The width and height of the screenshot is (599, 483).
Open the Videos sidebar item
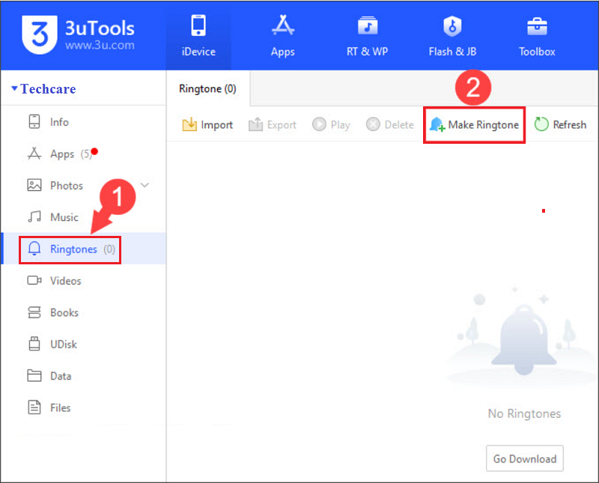click(x=65, y=281)
